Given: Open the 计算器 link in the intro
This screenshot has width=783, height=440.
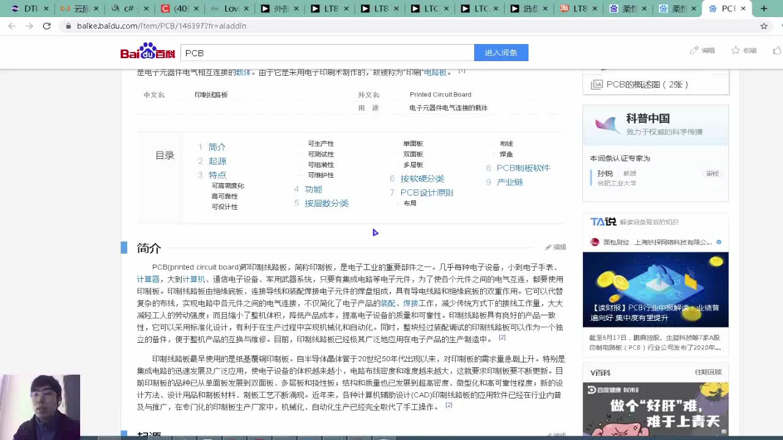Looking at the screenshot, I should point(148,279).
